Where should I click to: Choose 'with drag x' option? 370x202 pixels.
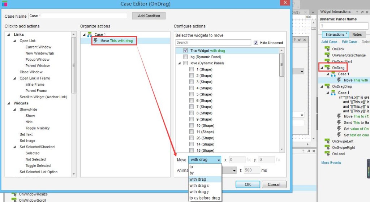point(205,185)
